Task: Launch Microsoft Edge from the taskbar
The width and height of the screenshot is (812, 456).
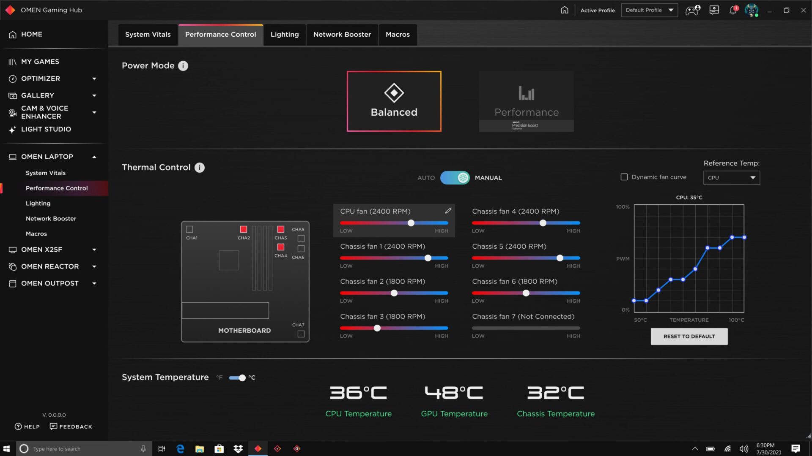Action: tap(180, 448)
